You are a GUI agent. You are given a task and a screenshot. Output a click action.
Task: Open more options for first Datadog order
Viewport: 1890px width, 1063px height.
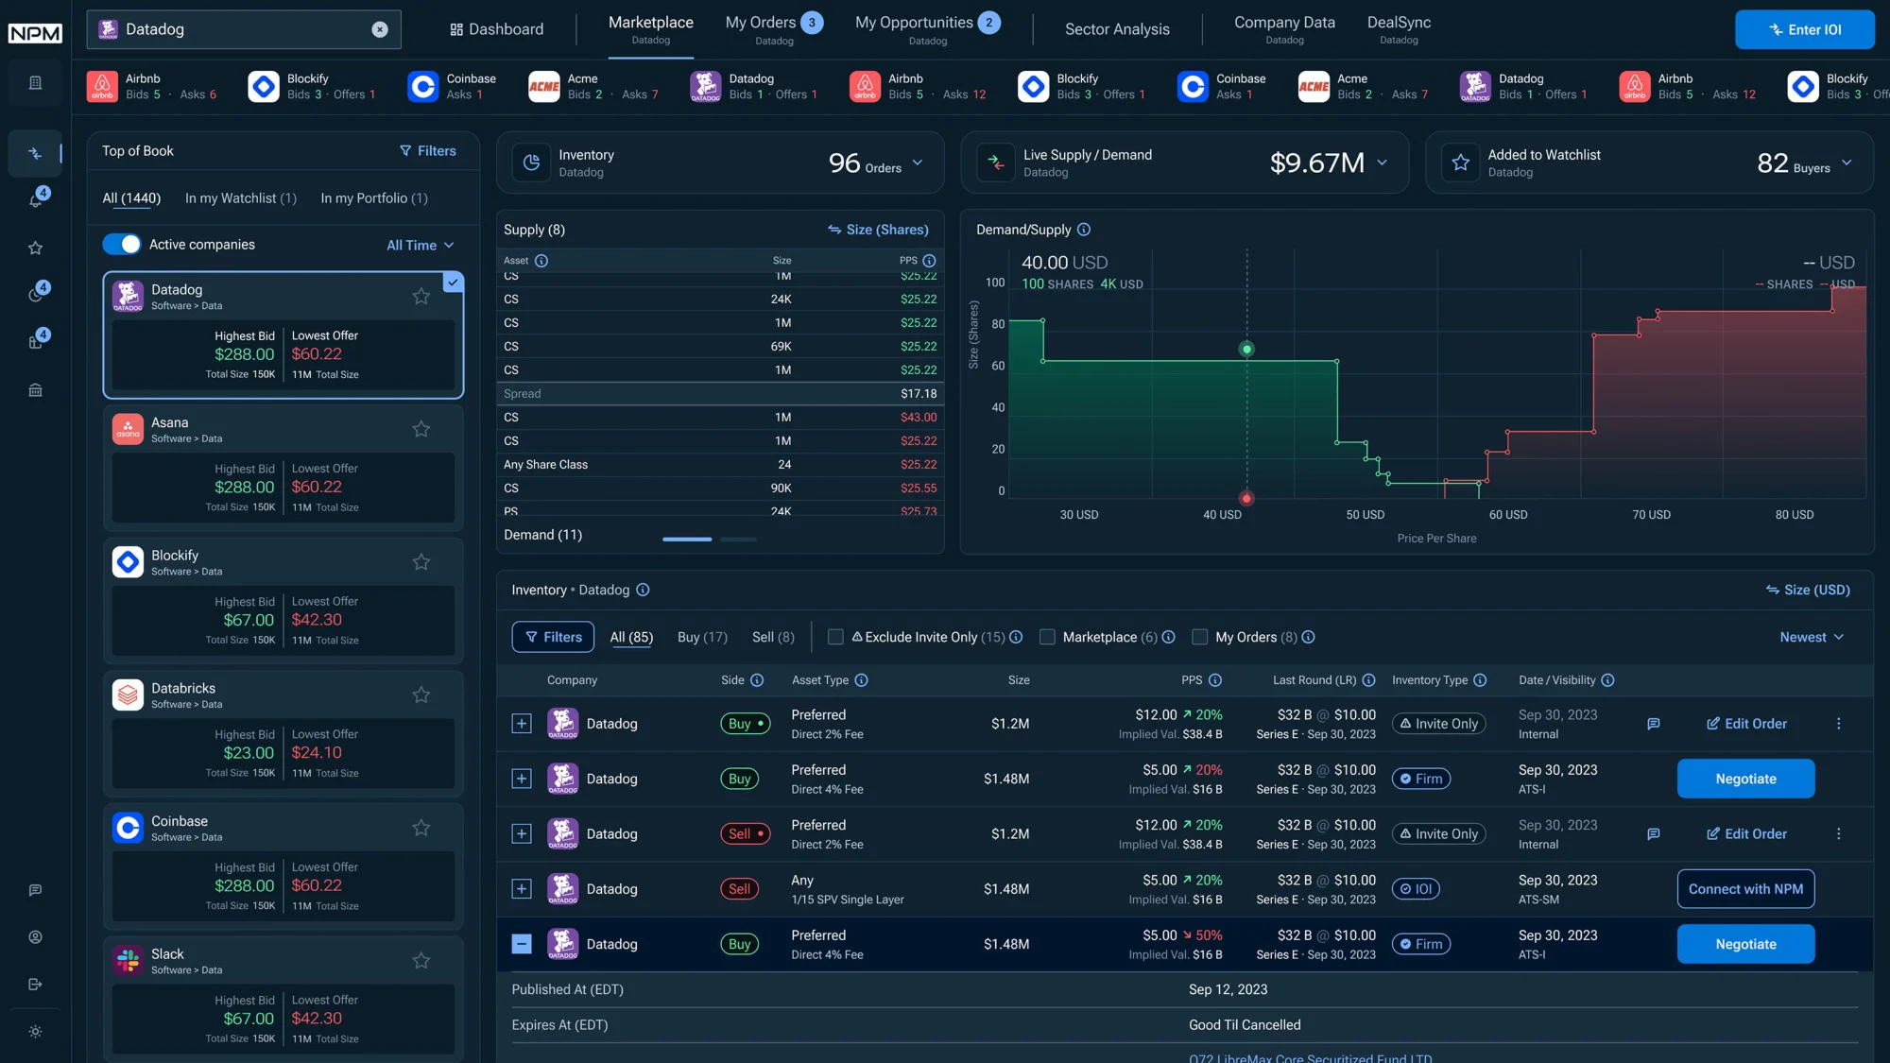point(1839,724)
